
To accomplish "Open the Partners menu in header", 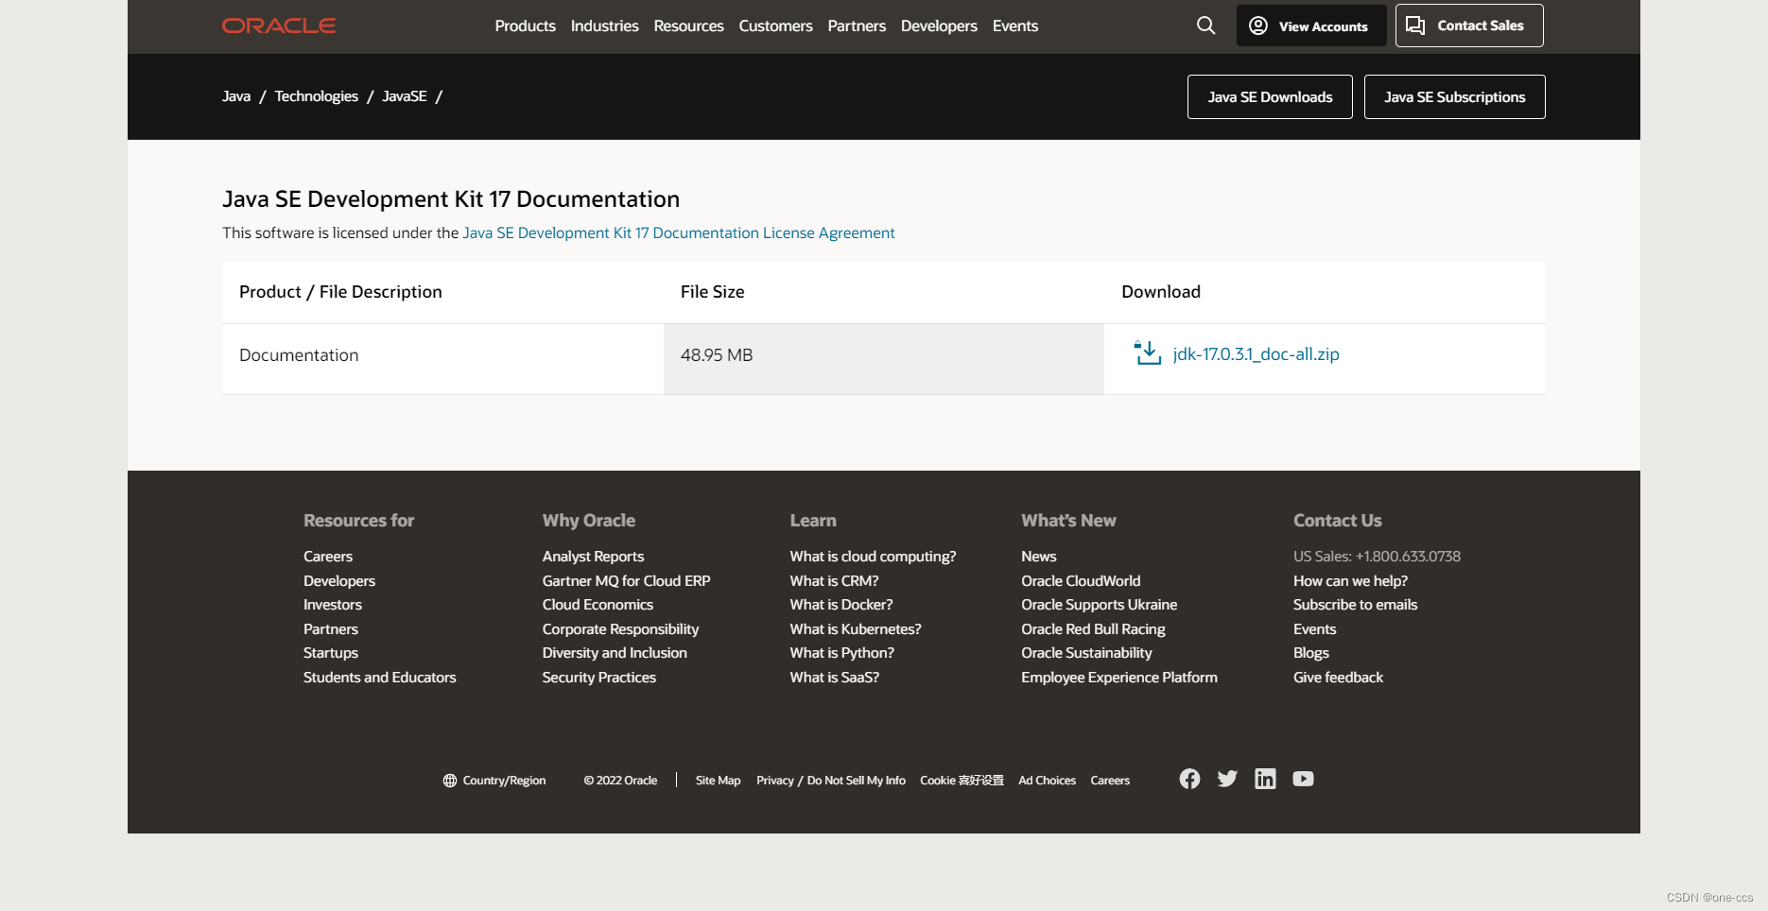I will tap(857, 26).
